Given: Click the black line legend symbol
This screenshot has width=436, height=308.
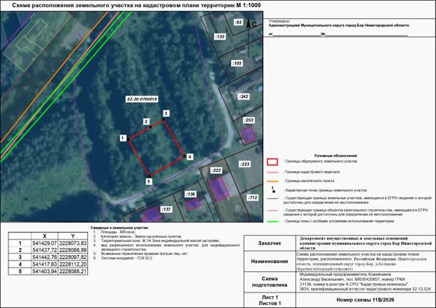Looking at the screenshot, I should click(272, 199).
